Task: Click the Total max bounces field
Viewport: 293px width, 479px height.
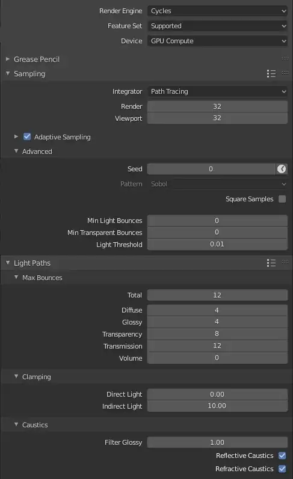Action: tap(217, 295)
